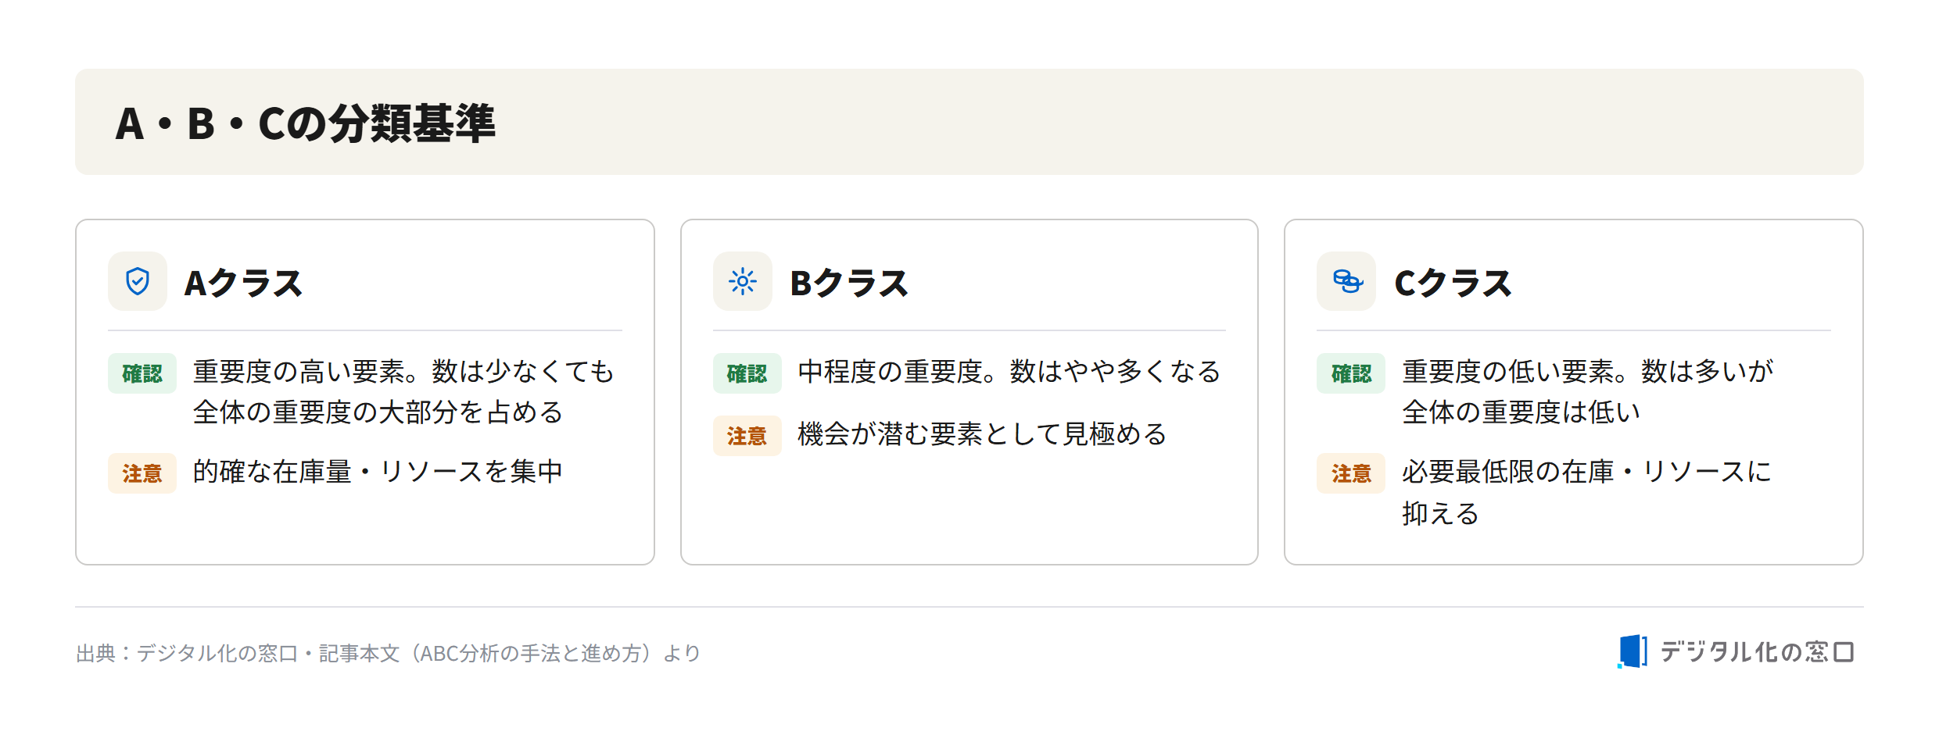Click text 中程度の重要度。数はやや多くなる
This screenshot has width=1939, height=742.
click(1009, 372)
